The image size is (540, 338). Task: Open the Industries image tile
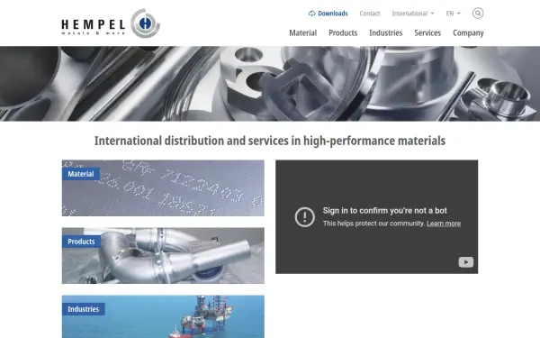click(x=163, y=316)
